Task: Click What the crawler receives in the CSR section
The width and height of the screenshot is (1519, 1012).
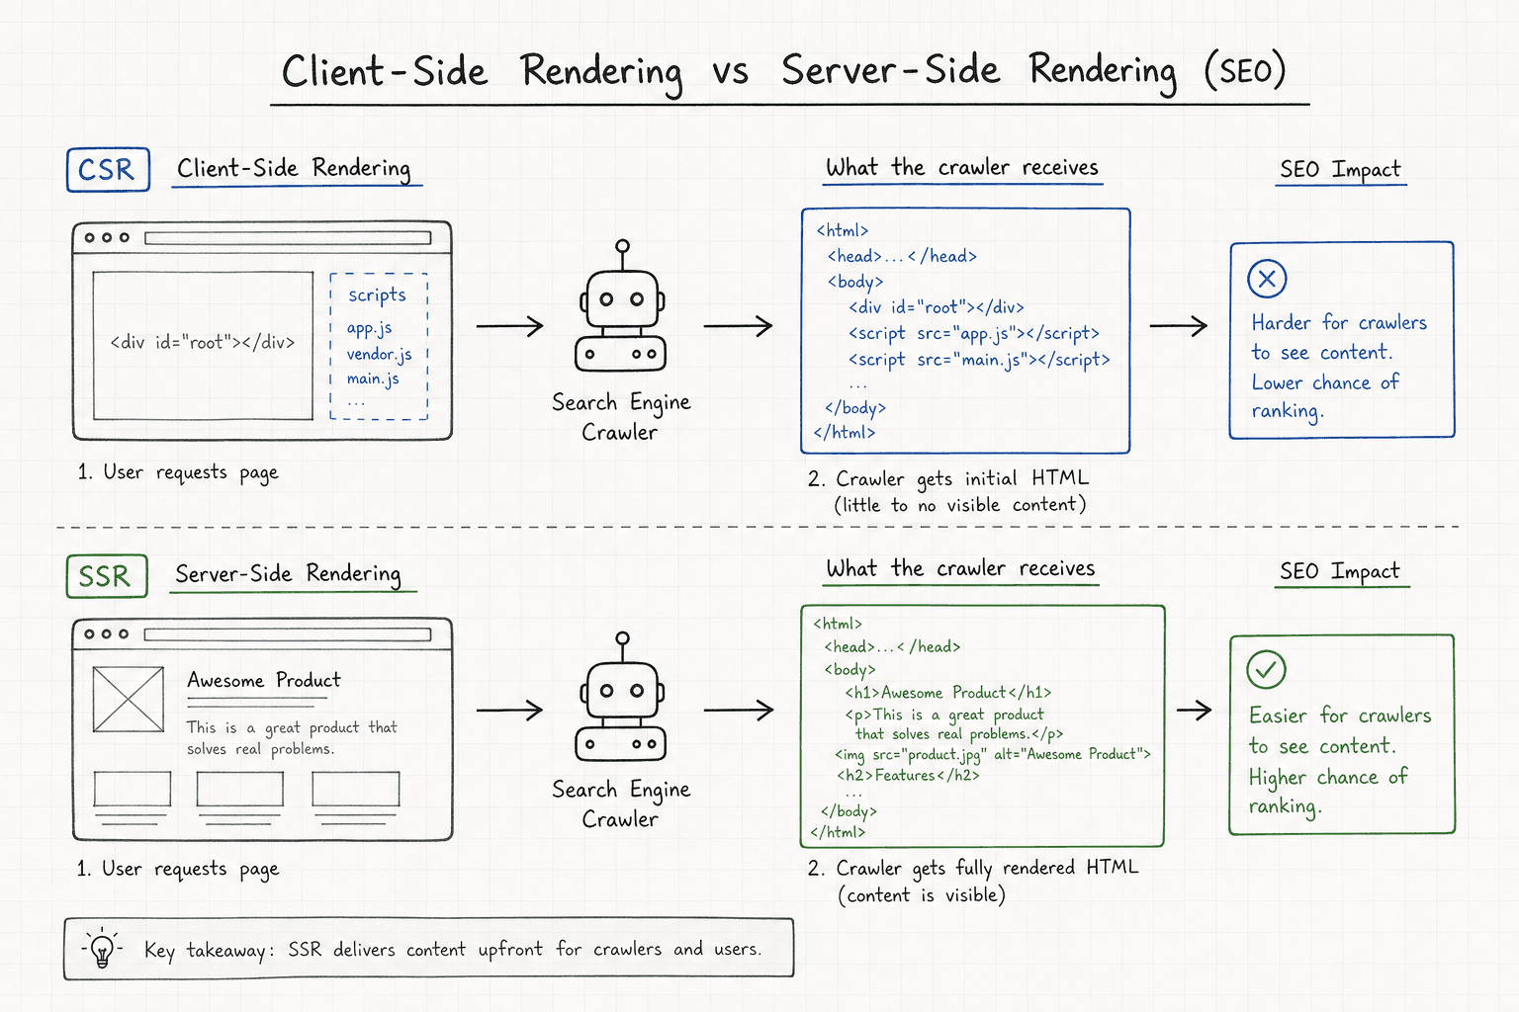Action: tap(962, 167)
